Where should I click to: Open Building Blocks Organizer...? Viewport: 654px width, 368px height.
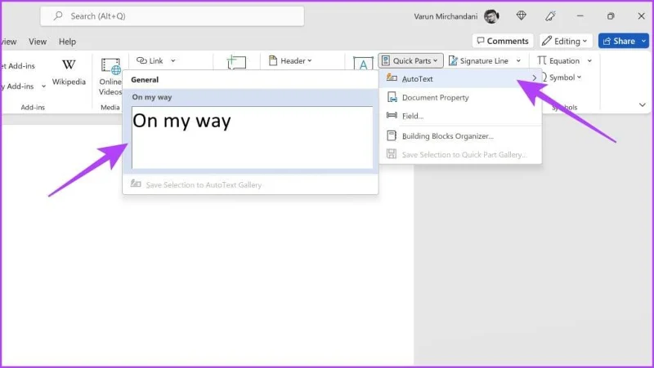[x=460, y=136]
